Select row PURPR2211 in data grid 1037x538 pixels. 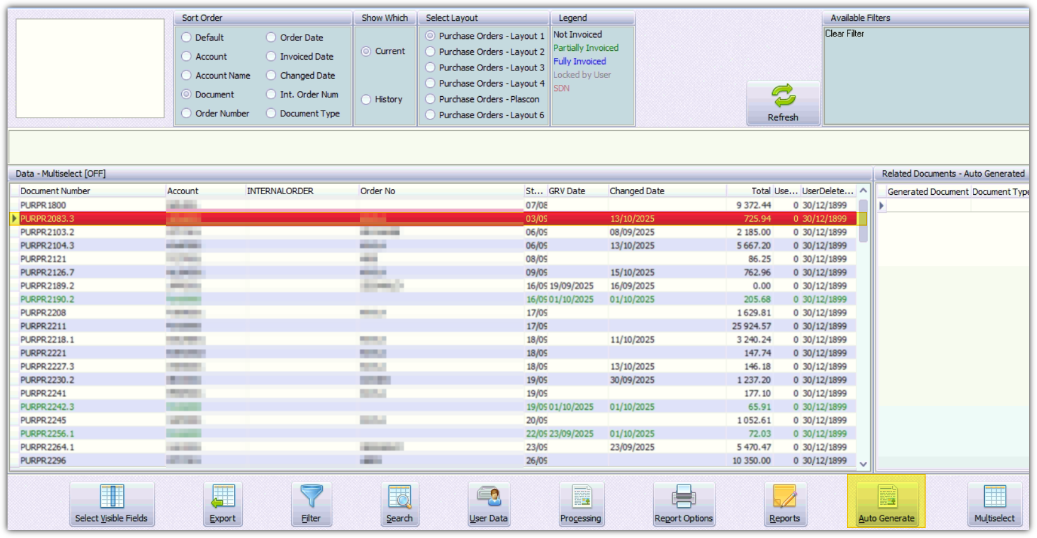pos(43,326)
